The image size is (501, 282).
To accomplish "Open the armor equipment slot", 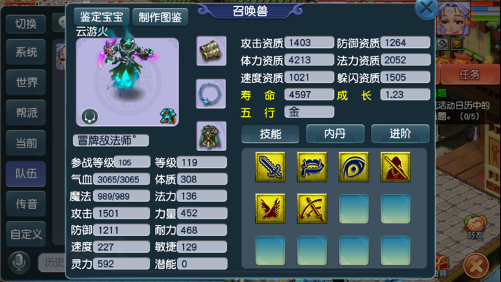I will pos(212,136).
